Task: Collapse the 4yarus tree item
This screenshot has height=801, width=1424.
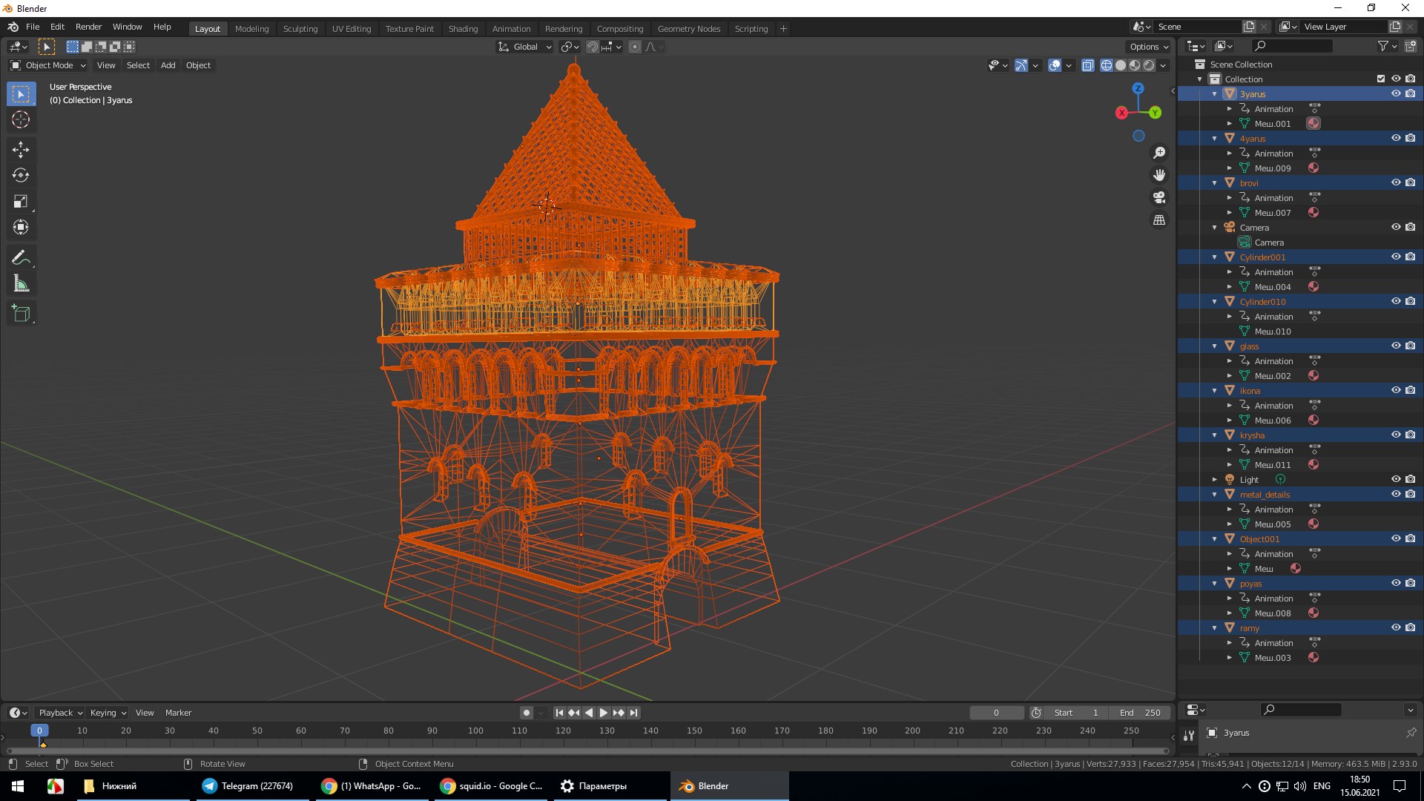Action: (x=1214, y=139)
